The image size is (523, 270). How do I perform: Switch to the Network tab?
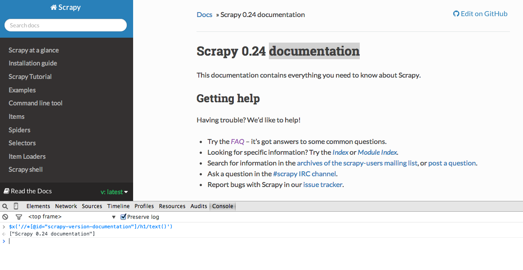click(x=66, y=206)
